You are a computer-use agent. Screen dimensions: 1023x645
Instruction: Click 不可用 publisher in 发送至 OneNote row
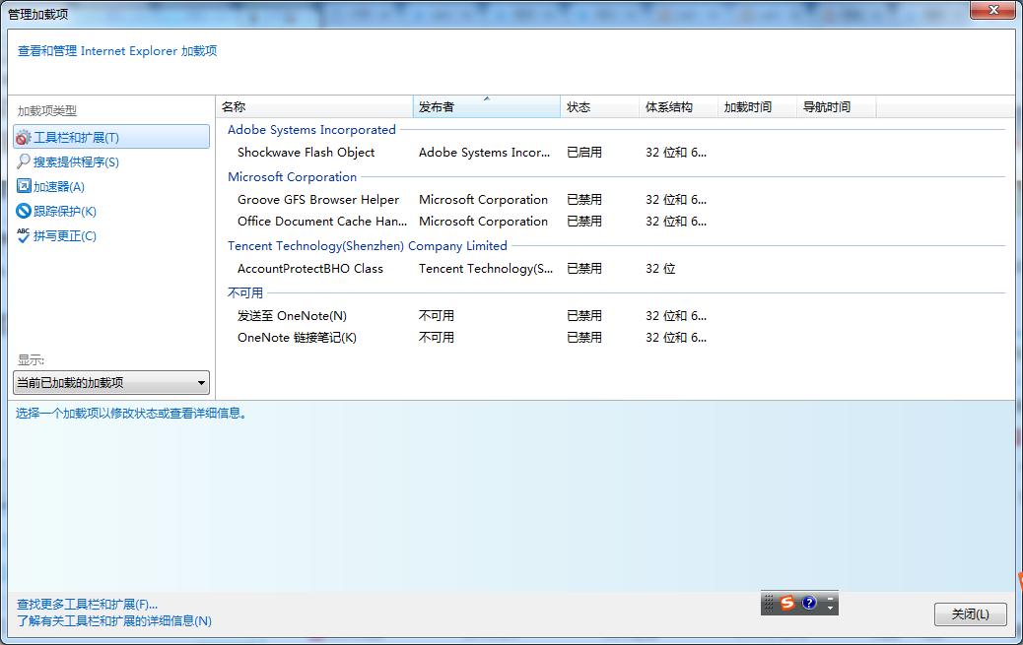(x=436, y=316)
